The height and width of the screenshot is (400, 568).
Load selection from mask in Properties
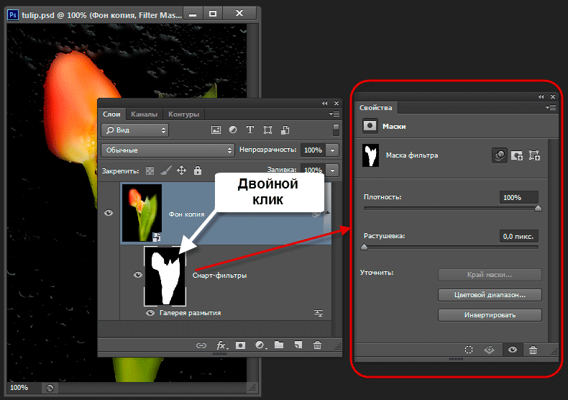tap(468, 350)
